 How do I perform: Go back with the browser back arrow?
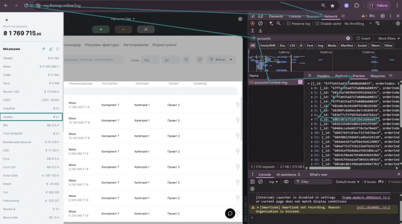6,5
